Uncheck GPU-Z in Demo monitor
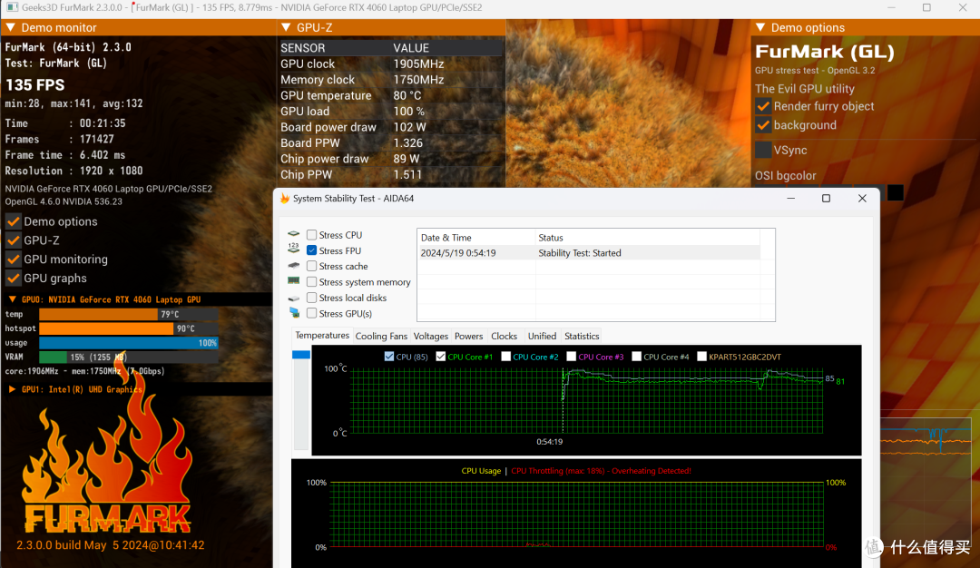The height and width of the screenshot is (568, 980). click(x=13, y=240)
